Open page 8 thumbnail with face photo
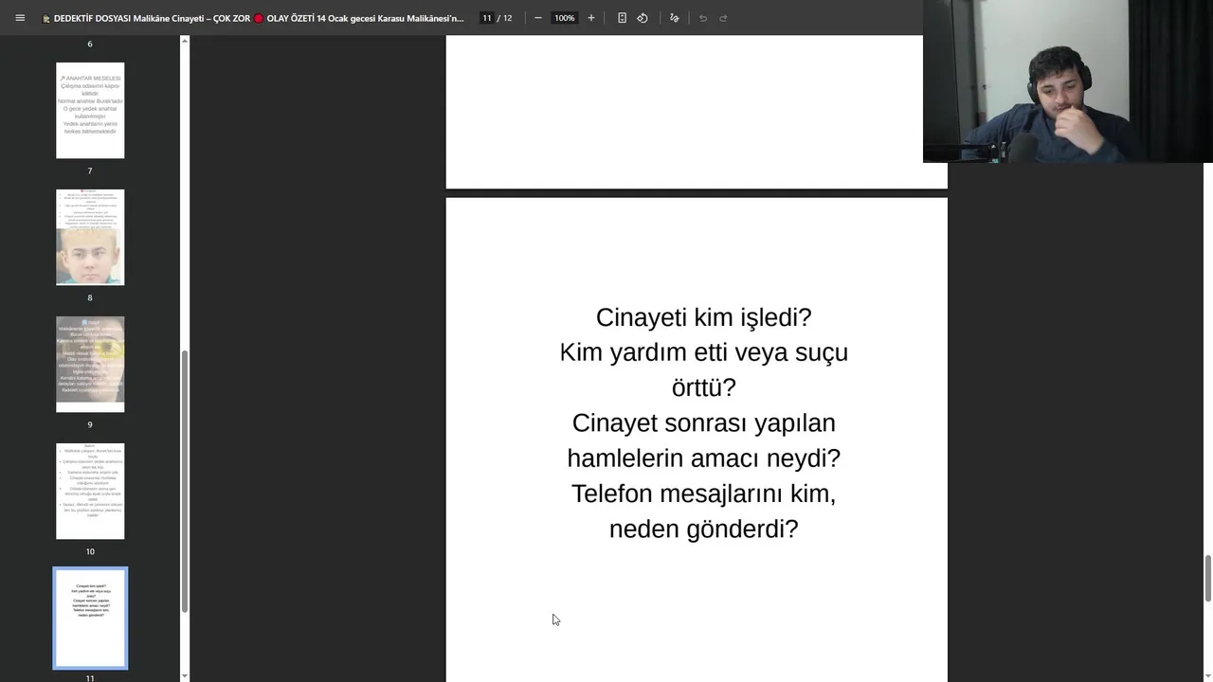 pyautogui.click(x=90, y=238)
